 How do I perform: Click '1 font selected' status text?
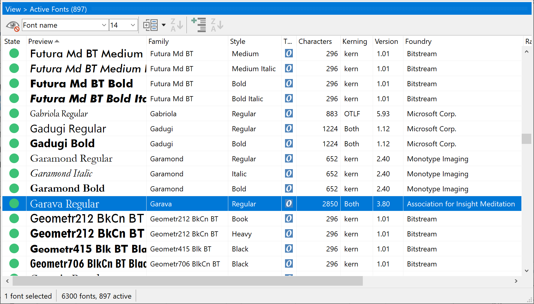pyautogui.click(x=28, y=296)
